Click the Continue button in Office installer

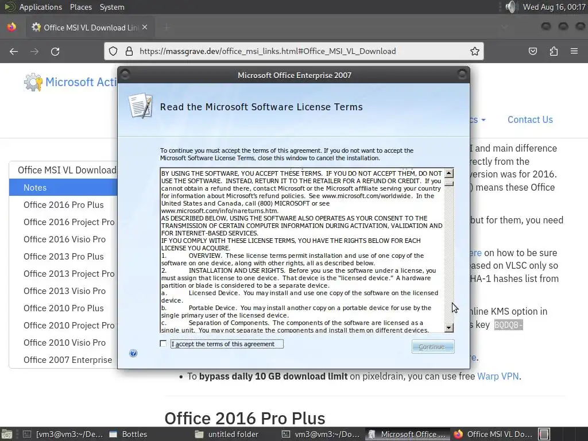tap(433, 346)
